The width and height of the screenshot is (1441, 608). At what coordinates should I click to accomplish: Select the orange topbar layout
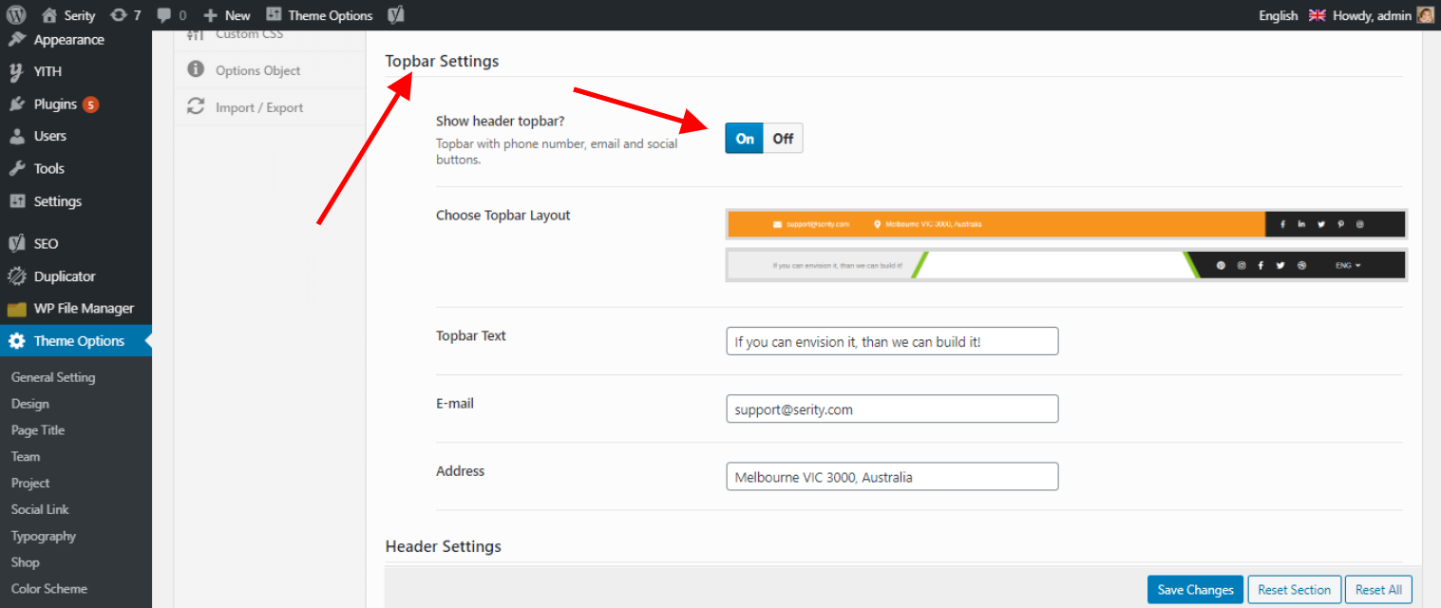point(1066,224)
